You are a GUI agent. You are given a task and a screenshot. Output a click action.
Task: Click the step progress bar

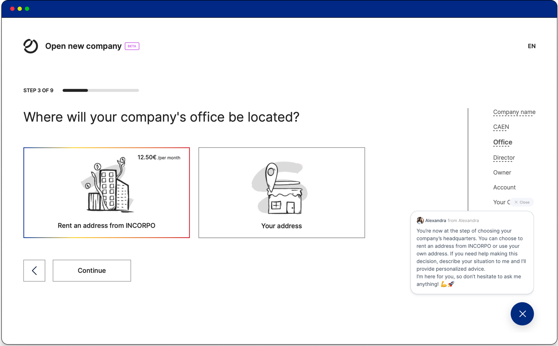point(100,91)
